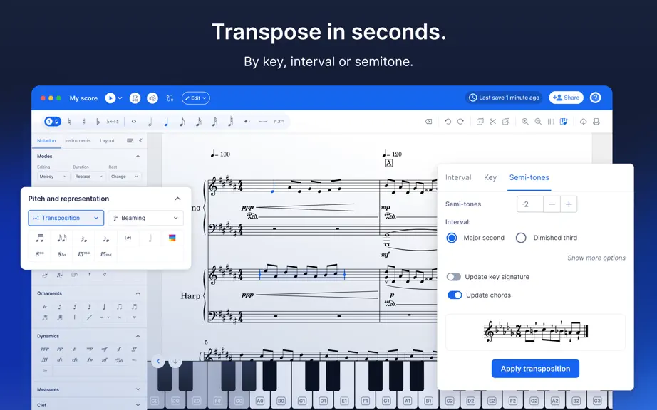This screenshot has width=657, height=410.
Task: Cut selection with scissors icon
Action: (493, 121)
